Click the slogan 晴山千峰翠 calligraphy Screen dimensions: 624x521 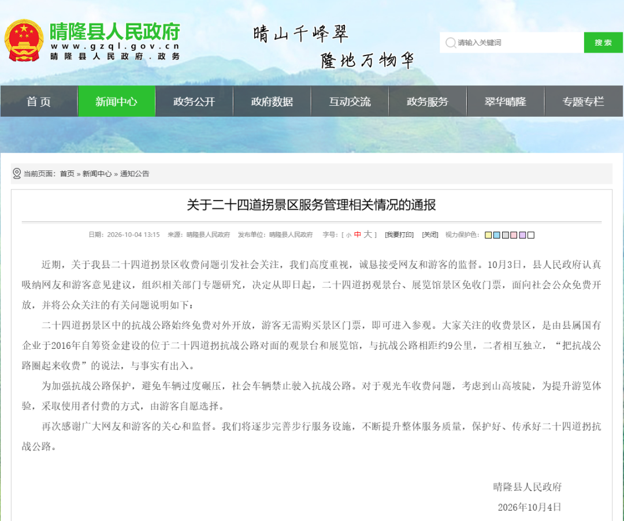click(301, 34)
